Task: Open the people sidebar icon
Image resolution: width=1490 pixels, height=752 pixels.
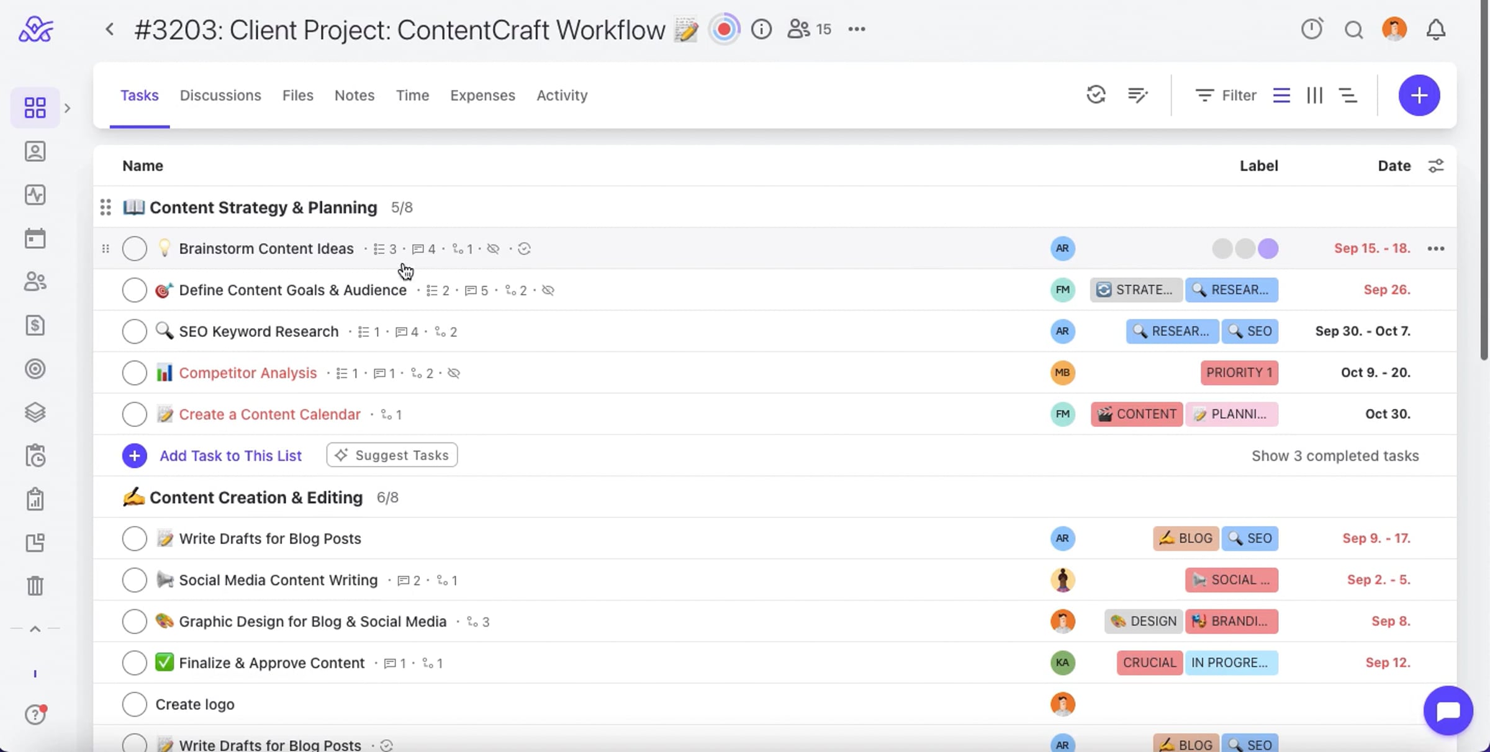Action: [x=35, y=282]
